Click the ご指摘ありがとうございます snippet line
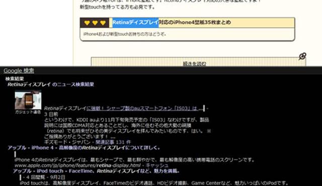322x186 pixels. click(79, 136)
